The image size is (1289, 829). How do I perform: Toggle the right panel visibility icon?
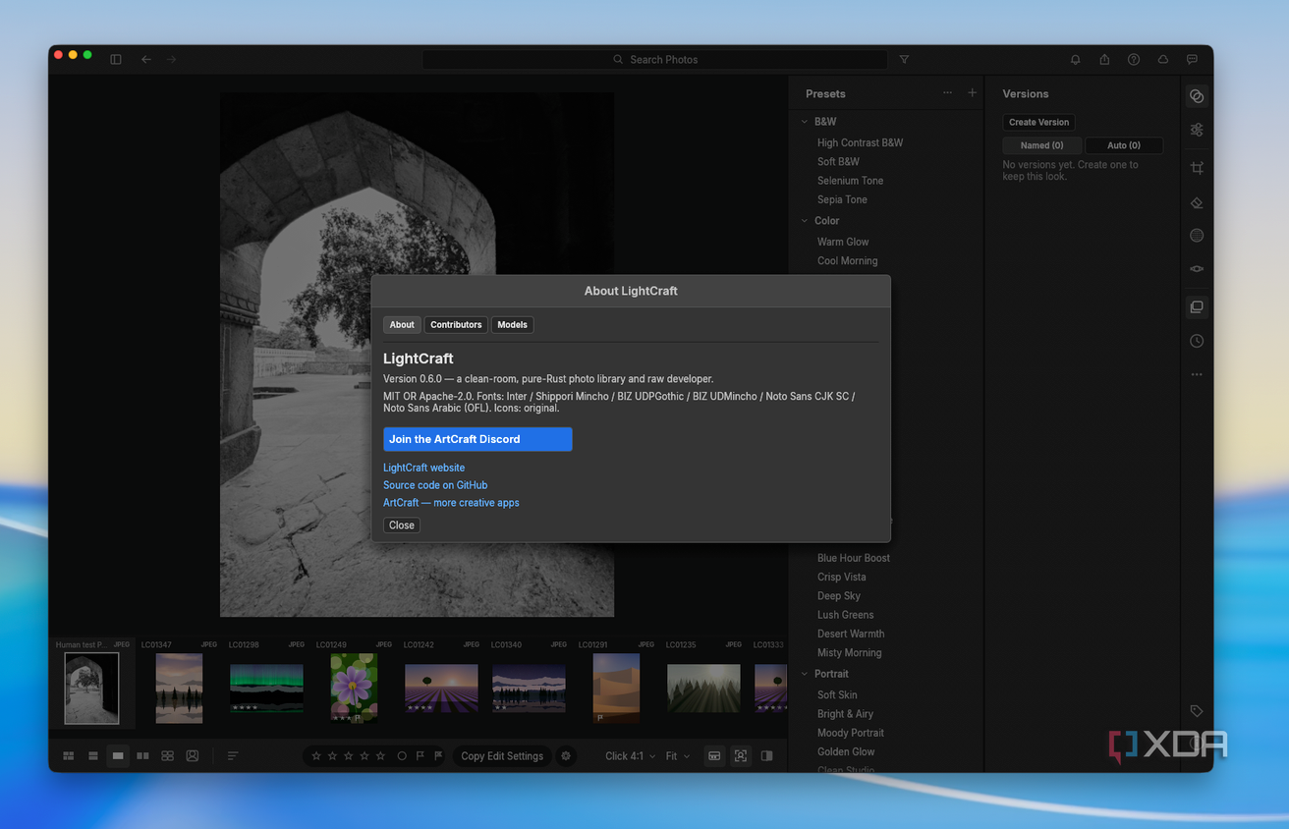tap(766, 756)
